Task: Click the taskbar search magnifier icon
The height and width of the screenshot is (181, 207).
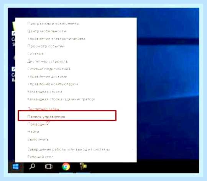Action: pyautogui.click(x=32, y=166)
